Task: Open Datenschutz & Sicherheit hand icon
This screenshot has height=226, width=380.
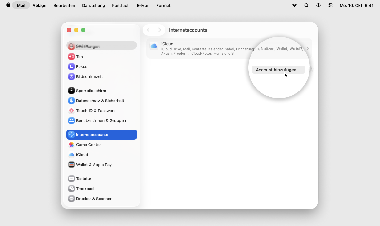Action: click(x=71, y=101)
